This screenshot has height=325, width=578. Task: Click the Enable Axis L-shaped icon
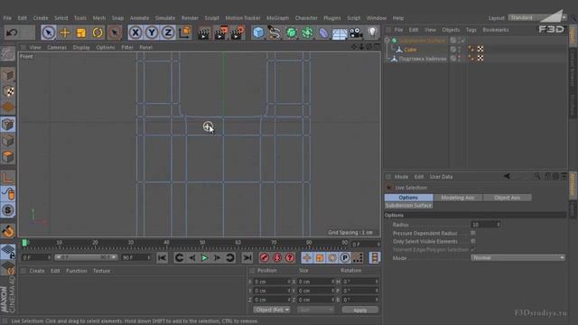(x=8, y=178)
